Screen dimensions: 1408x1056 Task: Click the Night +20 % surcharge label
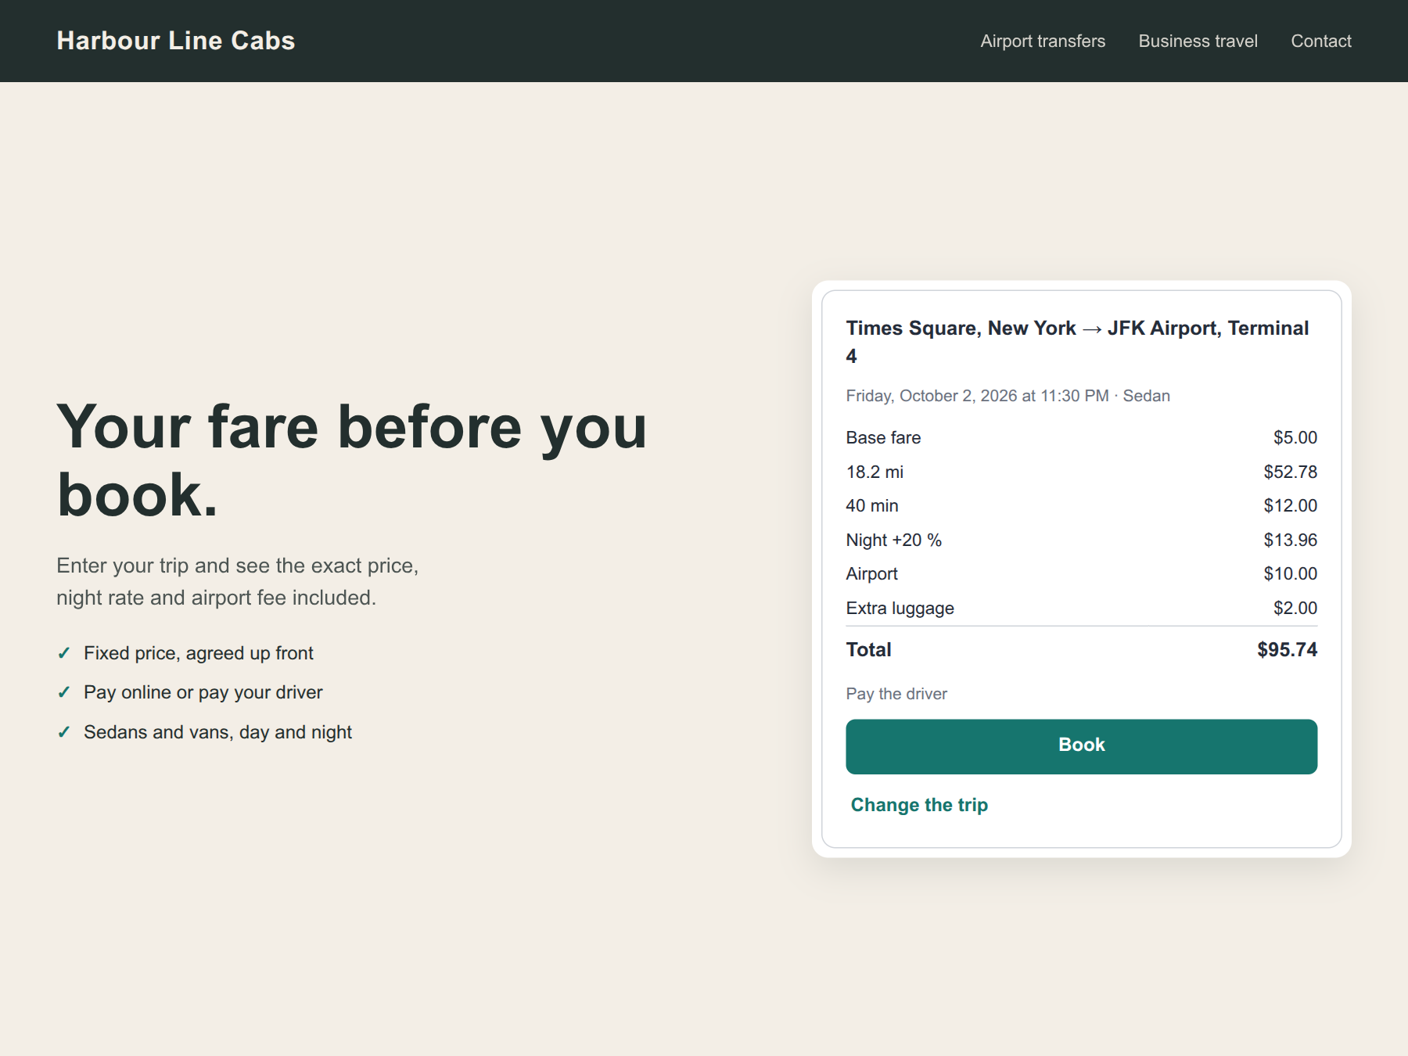(894, 540)
